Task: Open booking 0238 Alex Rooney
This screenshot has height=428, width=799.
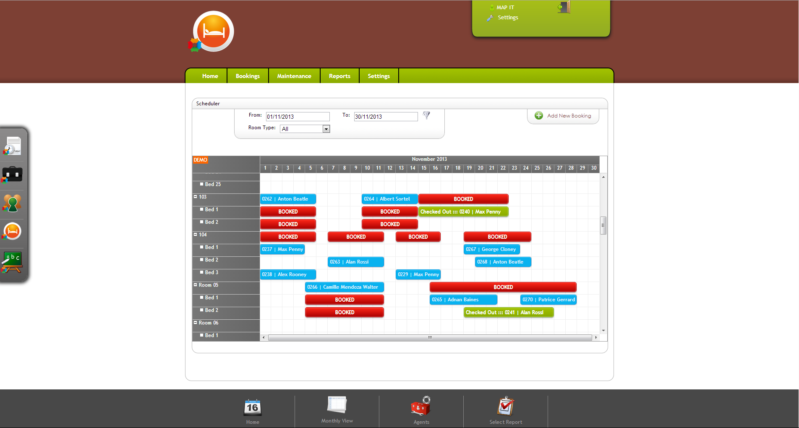Action: pos(288,274)
